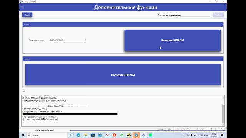Click the log scrollbar down arrow
Screen dimensions: 246x138
pyautogui.click(x=223, y=125)
